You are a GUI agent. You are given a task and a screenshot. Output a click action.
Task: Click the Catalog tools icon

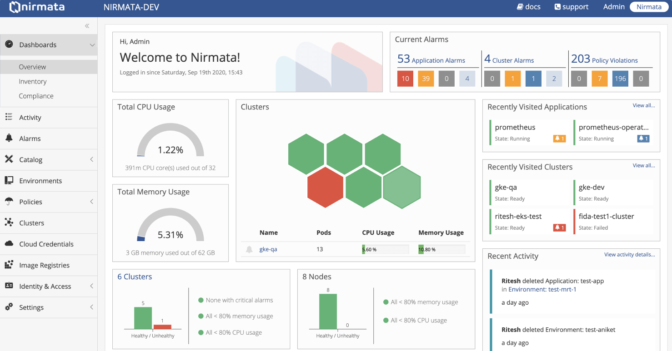[x=9, y=159]
